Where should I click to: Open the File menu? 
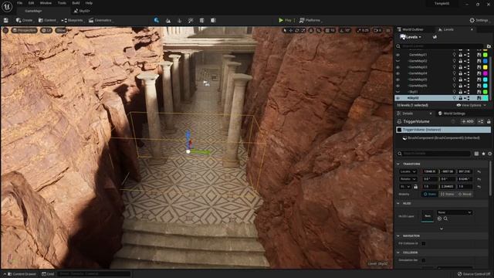tap(19, 3)
